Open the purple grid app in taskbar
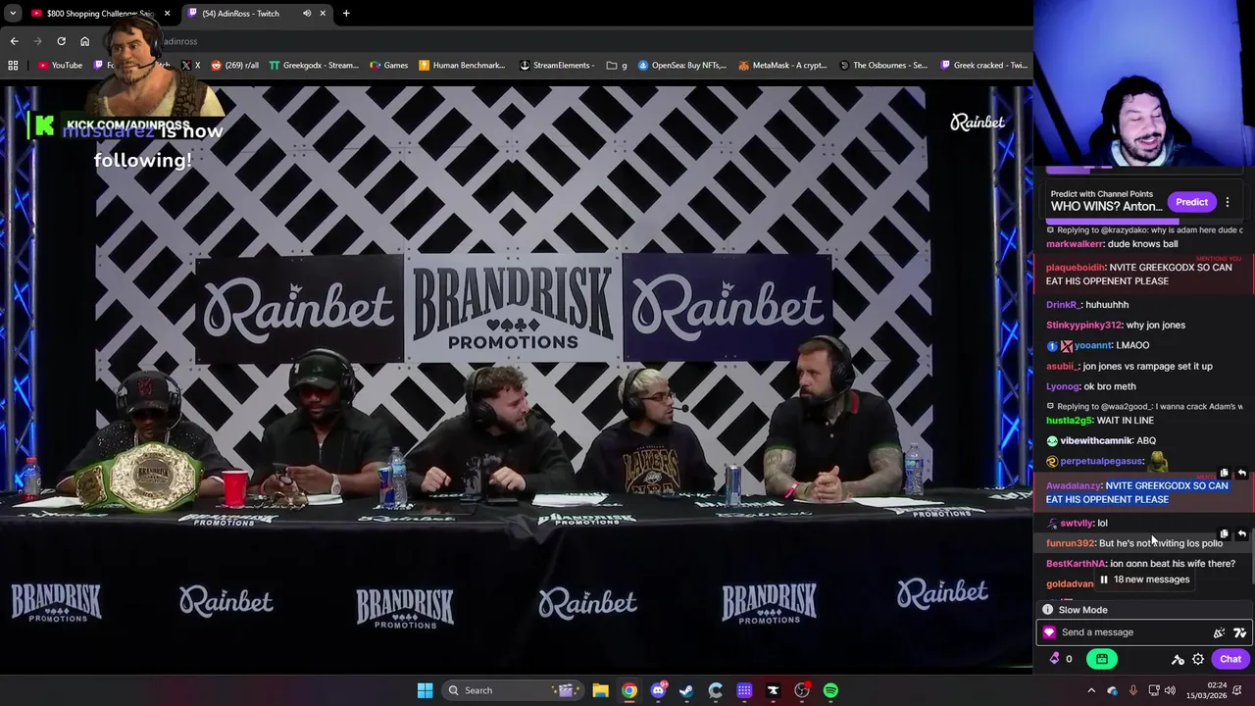The height and width of the screenshot is (706, 1255). pyautogui.click(x=744, y=690)
